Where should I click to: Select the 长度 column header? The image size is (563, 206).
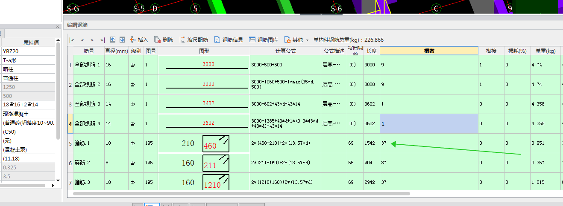point(372,51)
